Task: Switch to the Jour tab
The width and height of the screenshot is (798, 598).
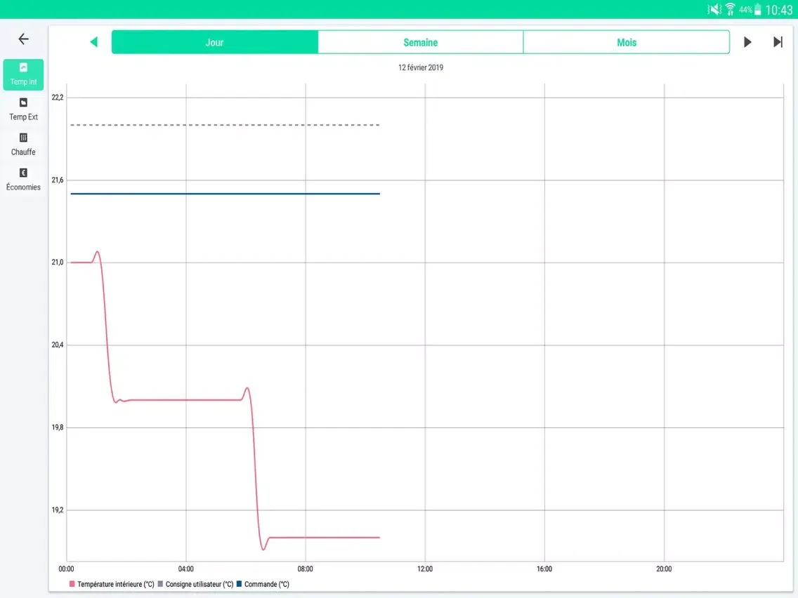Action: point(215,42)
